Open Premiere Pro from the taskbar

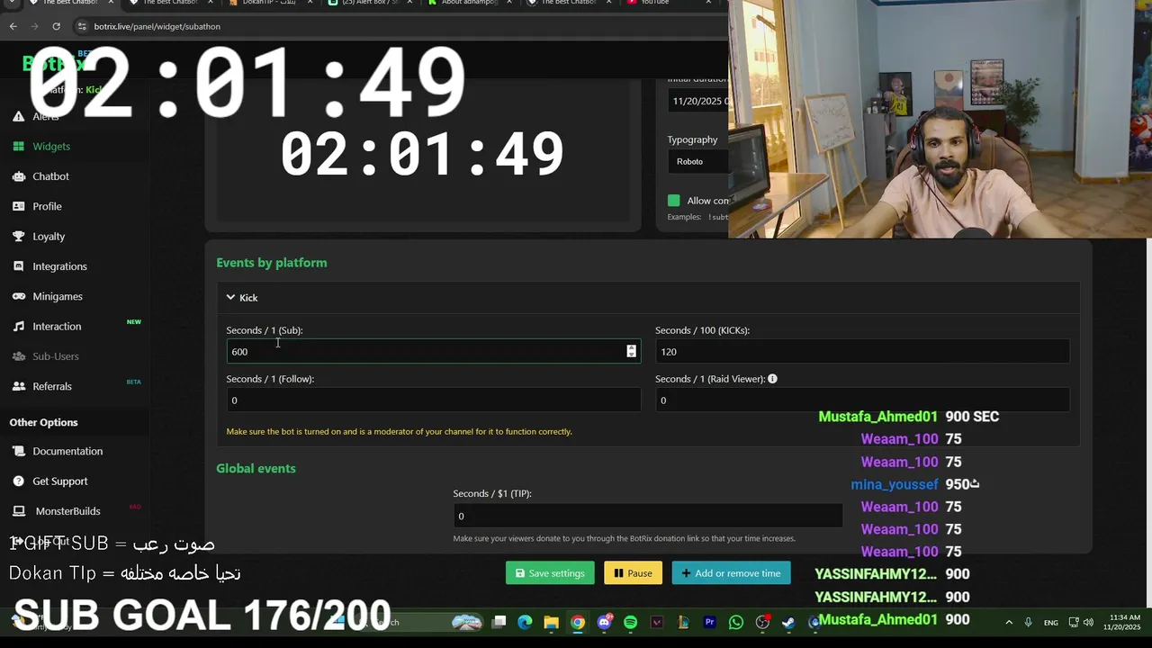click(x=709, y=622)
